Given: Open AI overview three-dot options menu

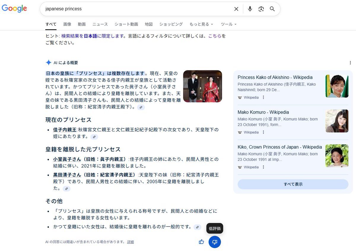Looking at the screenshot, I should (350, 63).
